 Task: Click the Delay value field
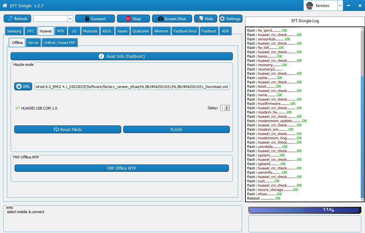tap(222, 108)
